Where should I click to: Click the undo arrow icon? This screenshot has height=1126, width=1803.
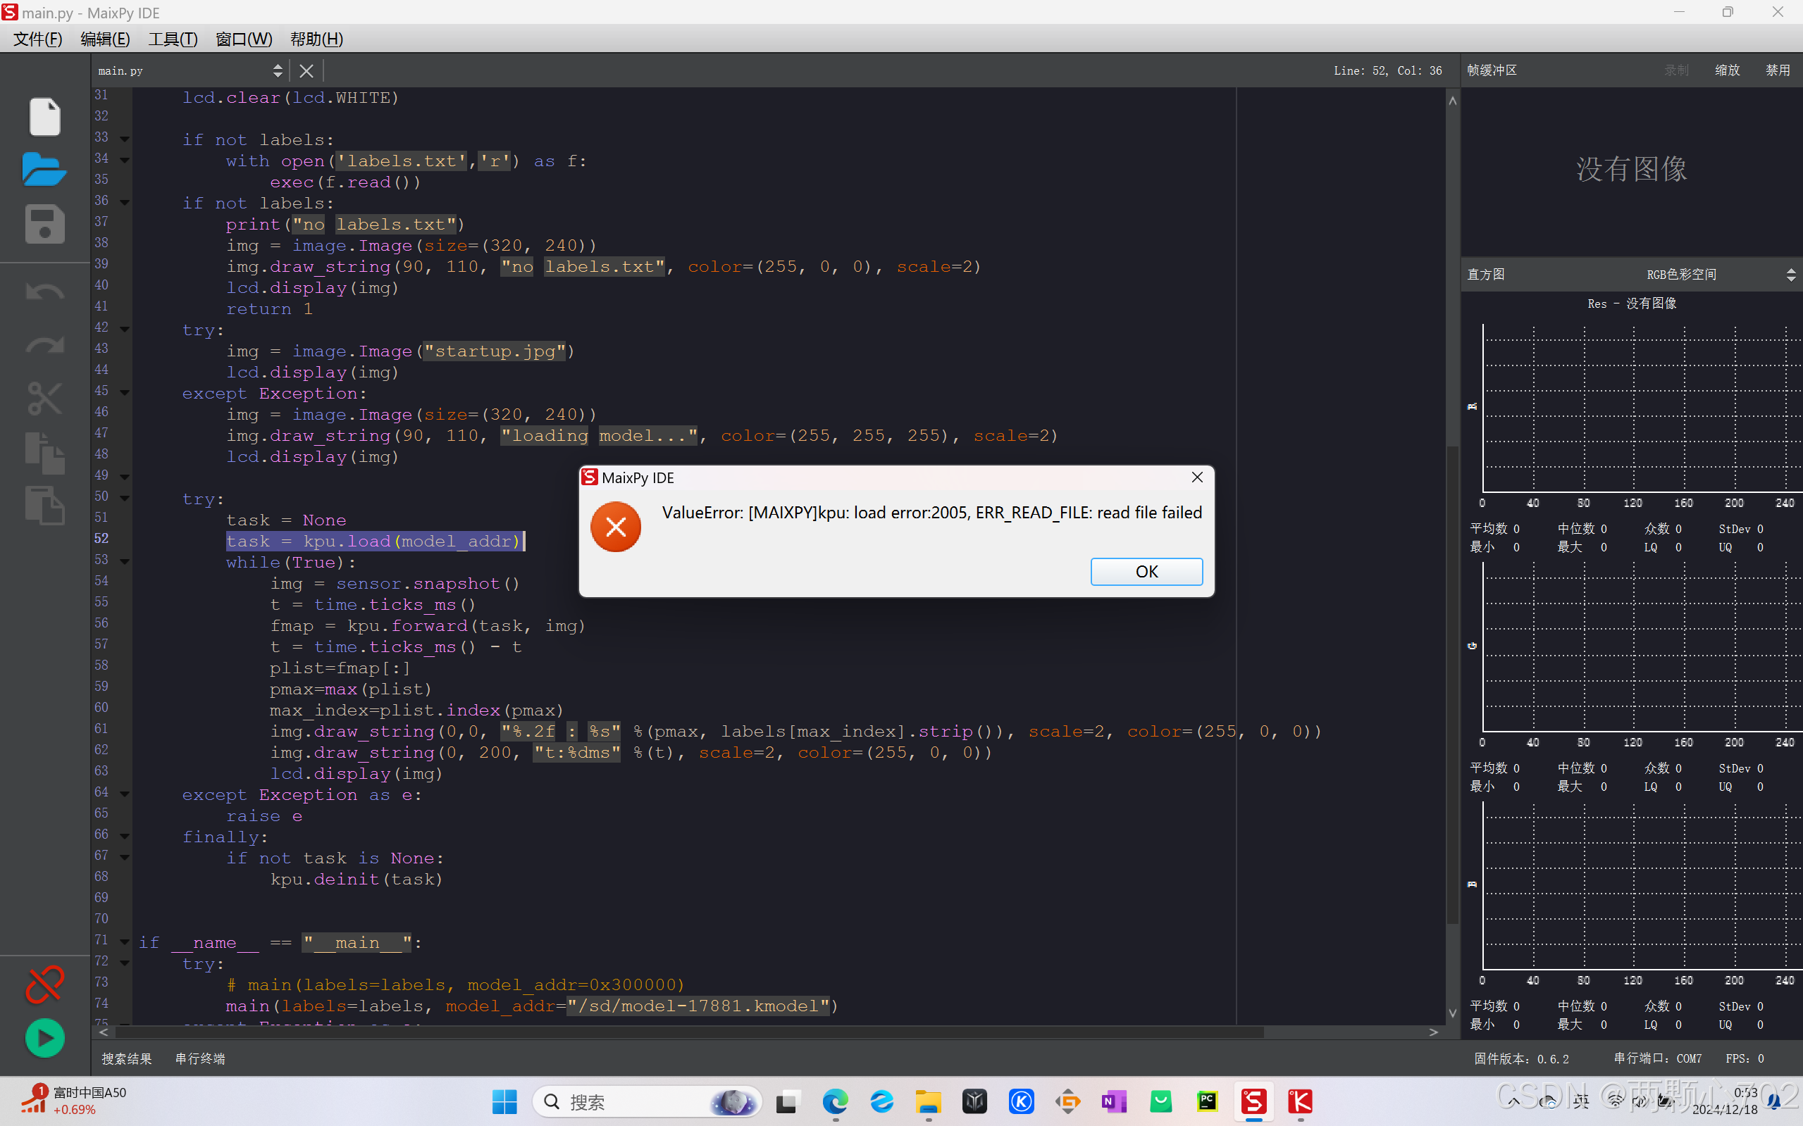[x=44, y=292]
